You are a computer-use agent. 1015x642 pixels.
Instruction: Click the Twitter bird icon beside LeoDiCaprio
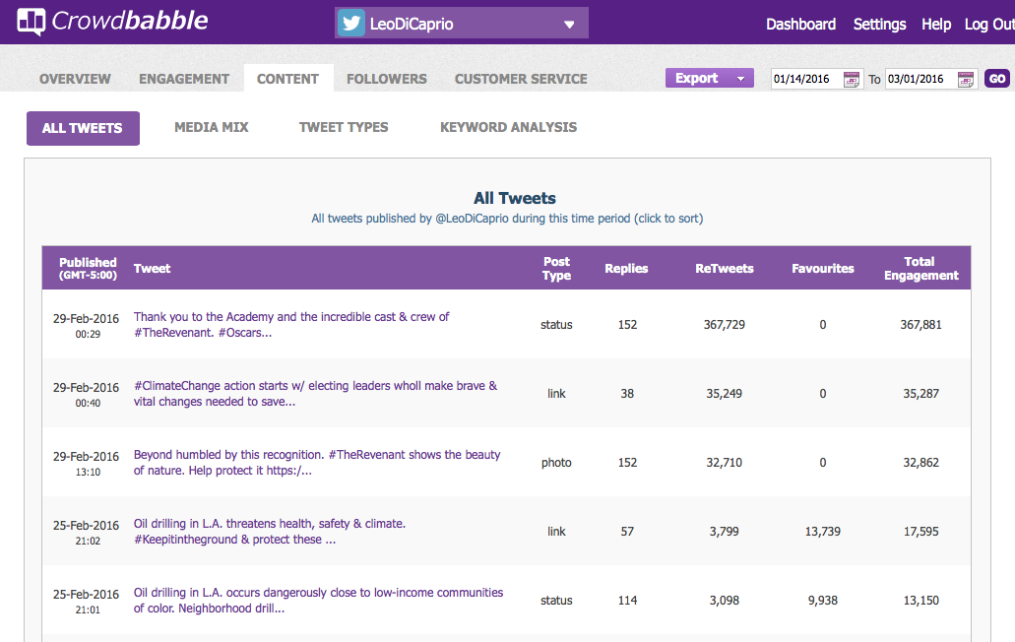(351, 24)
